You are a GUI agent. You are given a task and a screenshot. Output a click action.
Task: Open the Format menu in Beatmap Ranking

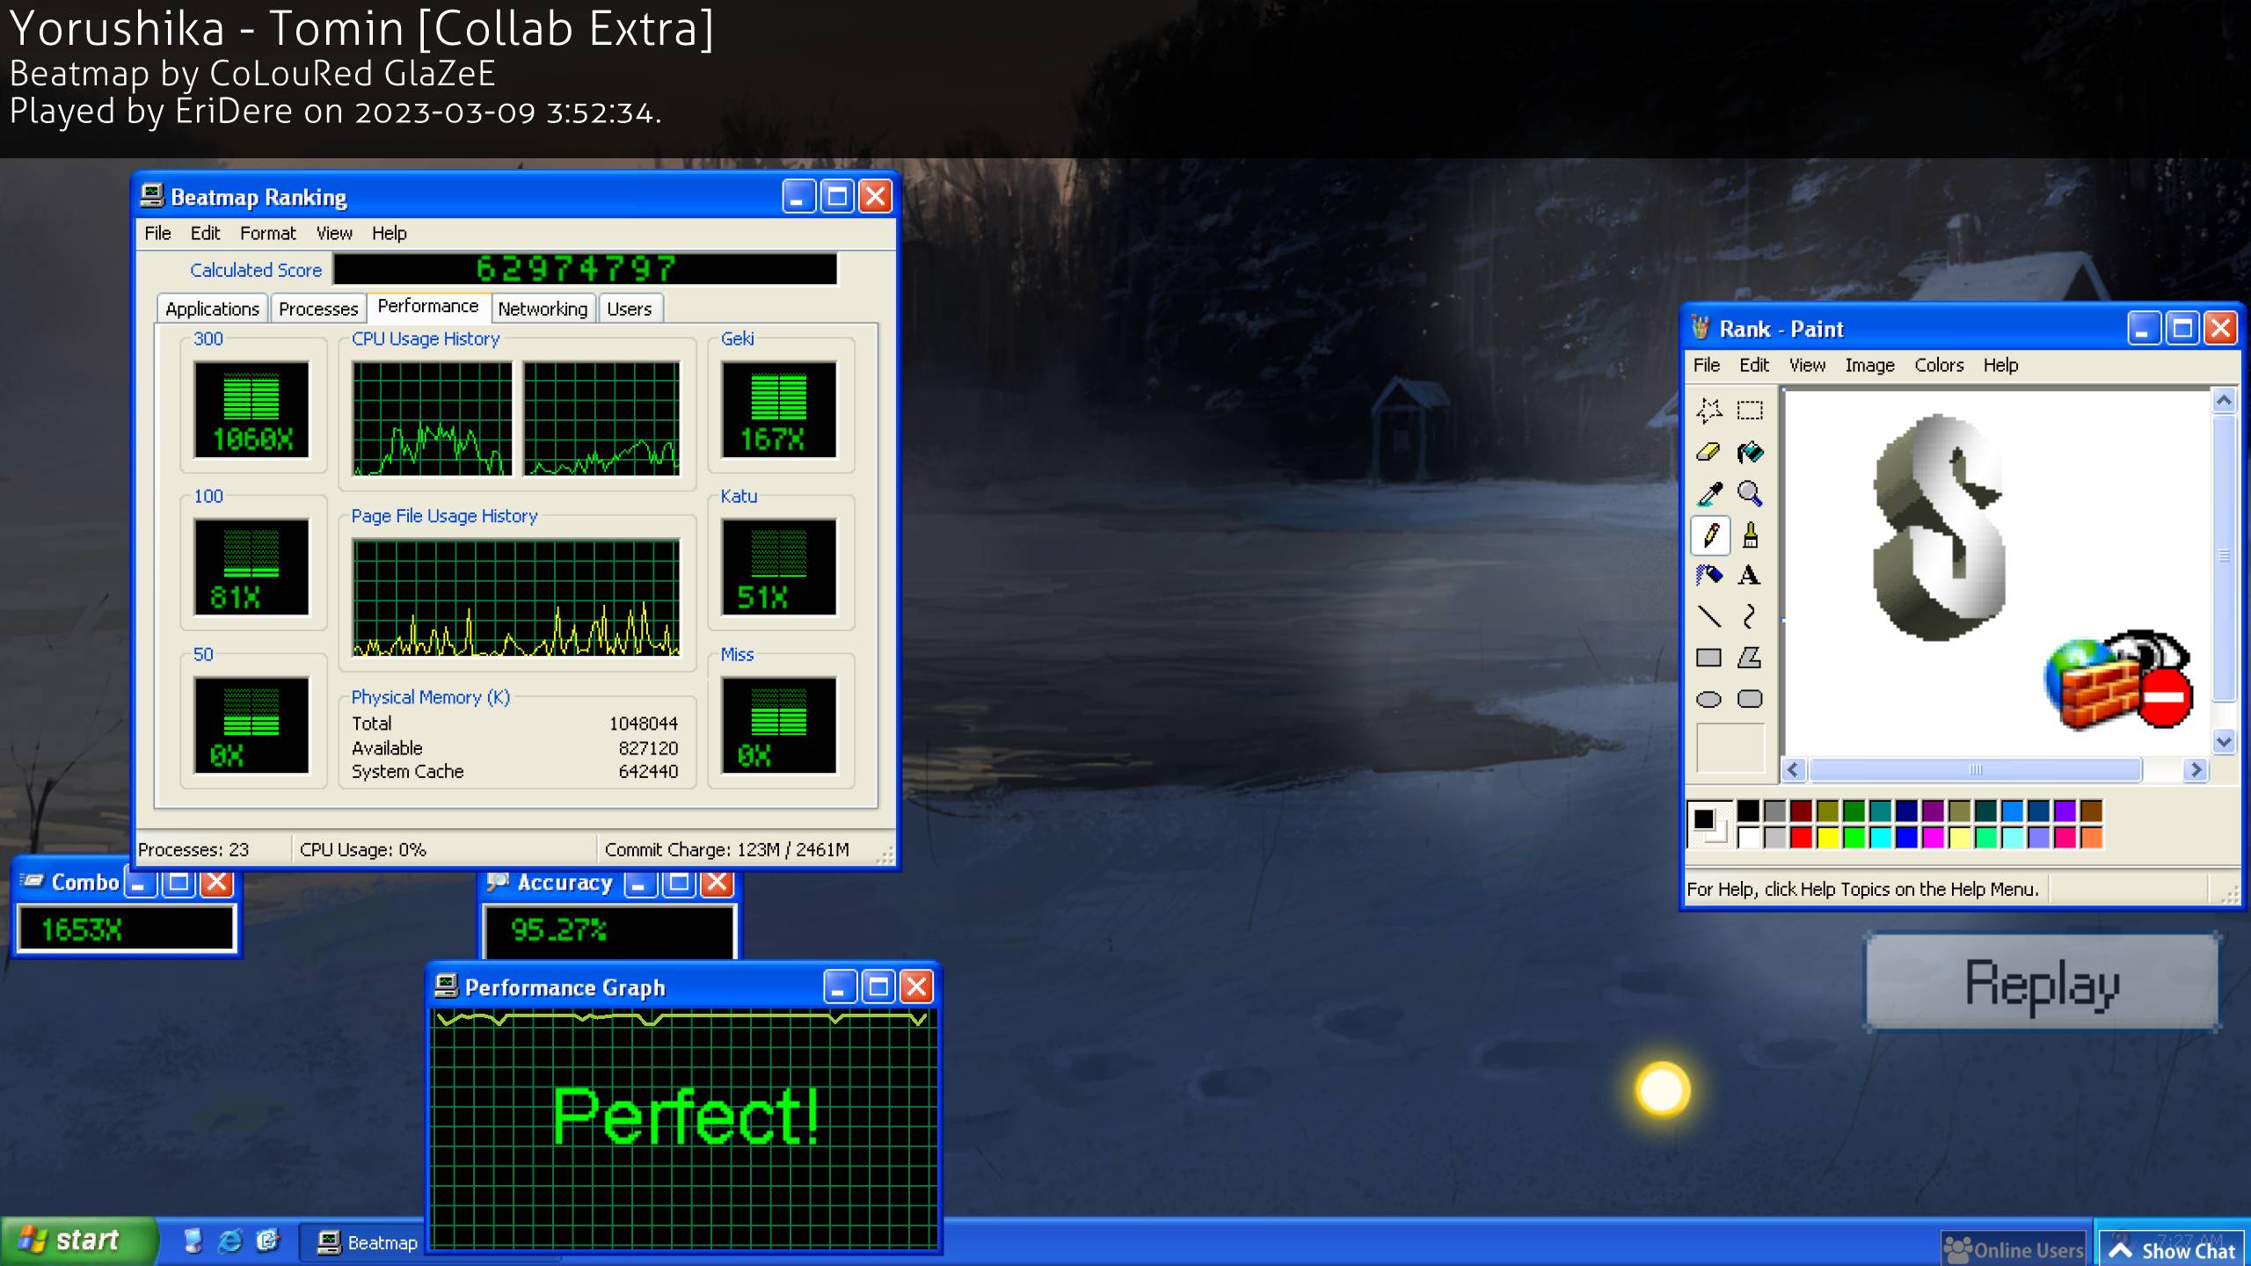tap(267, 233)
